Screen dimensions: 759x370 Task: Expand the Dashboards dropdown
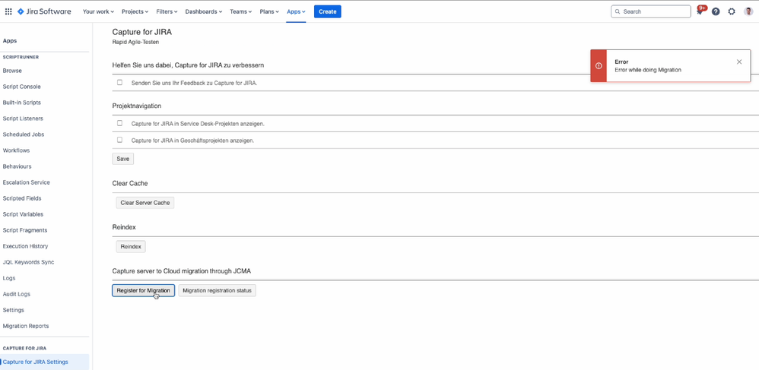tap(203, 11)
